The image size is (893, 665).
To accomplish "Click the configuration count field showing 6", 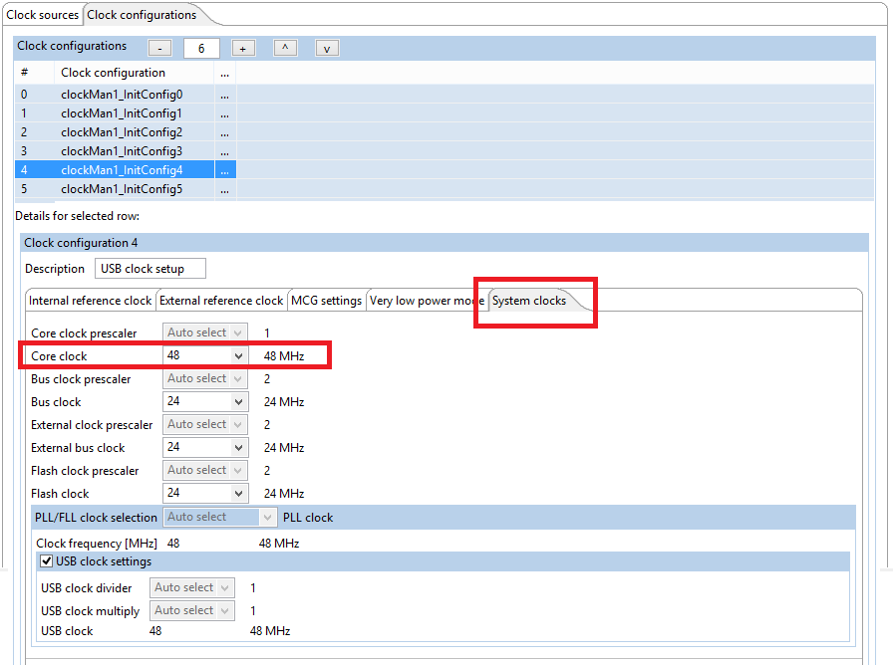I will [201, 48].
